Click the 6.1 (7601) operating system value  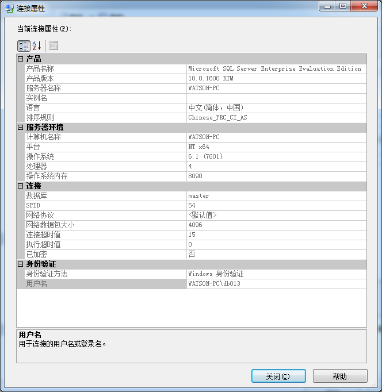point(205,156)
